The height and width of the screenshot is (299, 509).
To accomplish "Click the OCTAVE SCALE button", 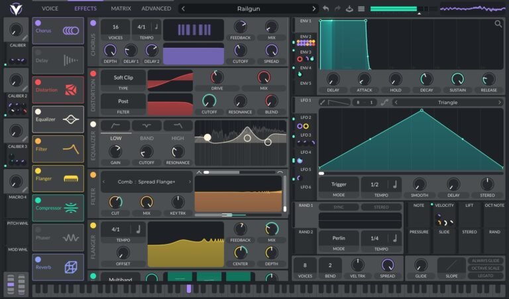I will (485, 268).
